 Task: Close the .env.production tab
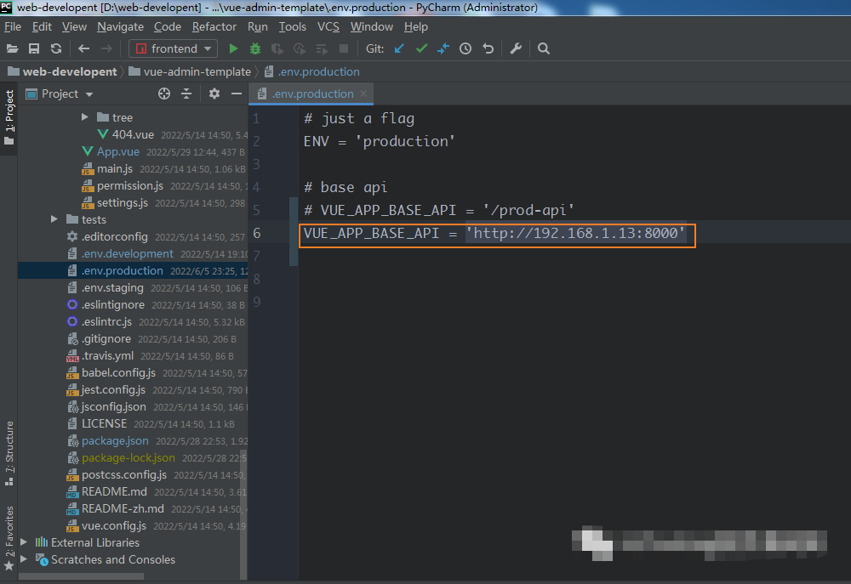pos(363,94)
